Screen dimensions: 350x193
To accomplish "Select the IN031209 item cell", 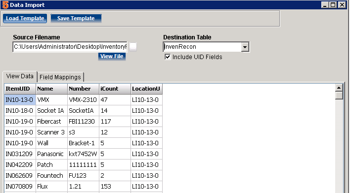I will pos(20,154).
